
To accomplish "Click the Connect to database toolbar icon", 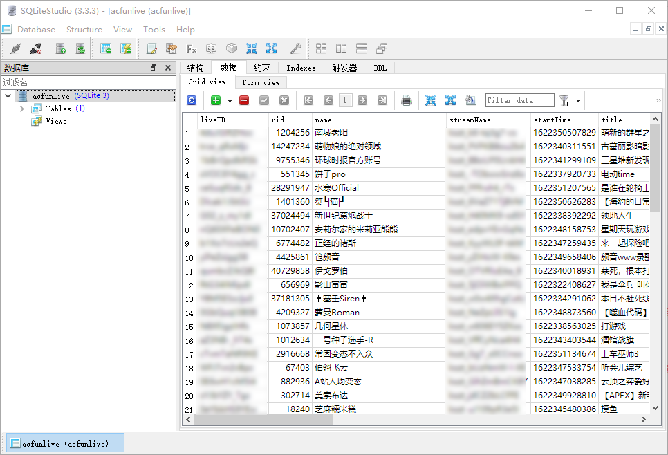I will (16, 48).
